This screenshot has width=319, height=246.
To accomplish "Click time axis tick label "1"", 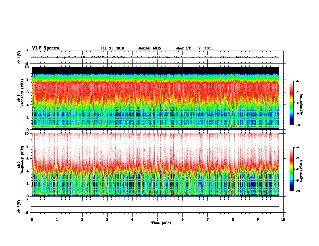I will (57, 219).
